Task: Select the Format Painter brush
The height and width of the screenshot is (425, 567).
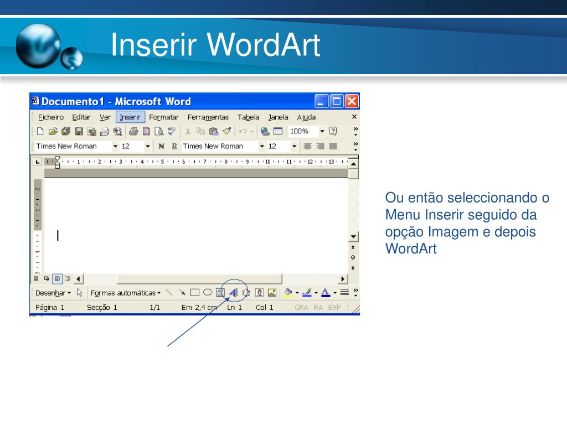Action: point(226,131)
